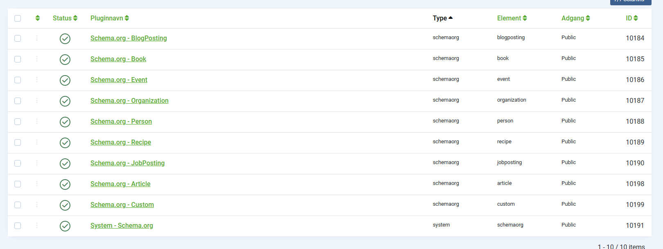The width and height of the screenshot is (663, 249).
Task: Open Schema.org - Organization plugin link
Action: 129,100
